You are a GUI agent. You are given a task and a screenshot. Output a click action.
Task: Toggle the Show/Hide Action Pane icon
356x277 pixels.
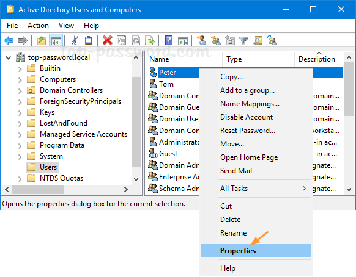pos(183,40)
